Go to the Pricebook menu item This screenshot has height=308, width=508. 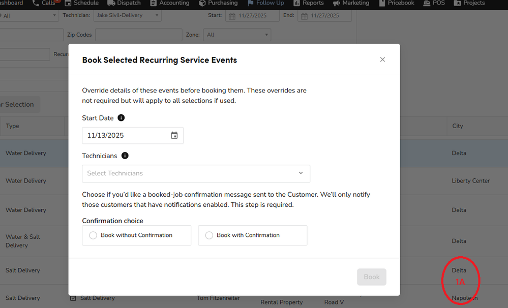tap(400, 3)
